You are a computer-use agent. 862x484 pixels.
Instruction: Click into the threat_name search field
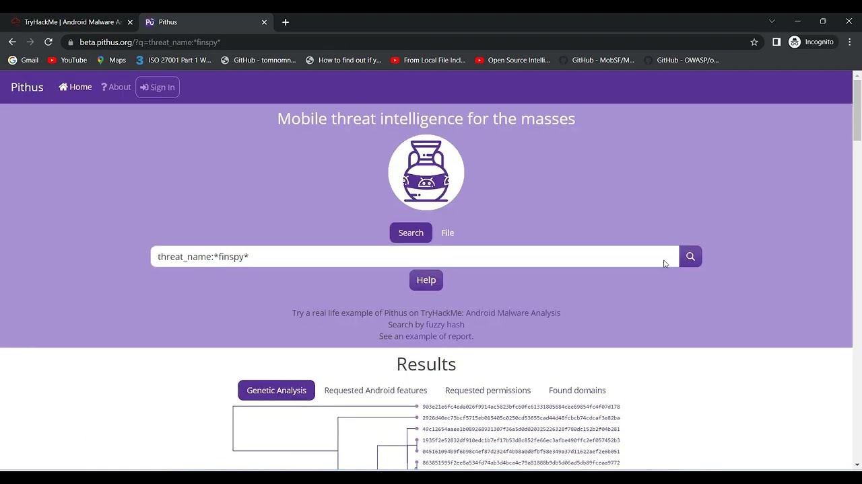click(x=415, y=257)
